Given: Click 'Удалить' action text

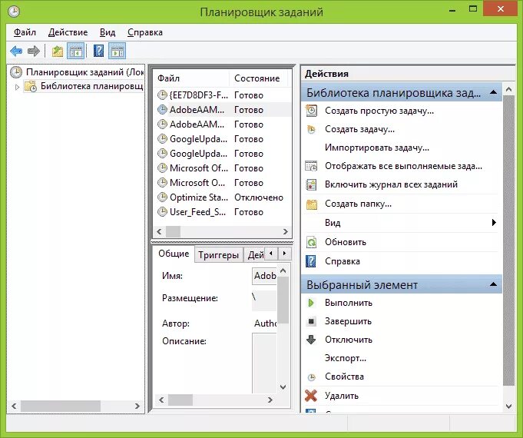Looking at the screenshot, I should 342,396.
